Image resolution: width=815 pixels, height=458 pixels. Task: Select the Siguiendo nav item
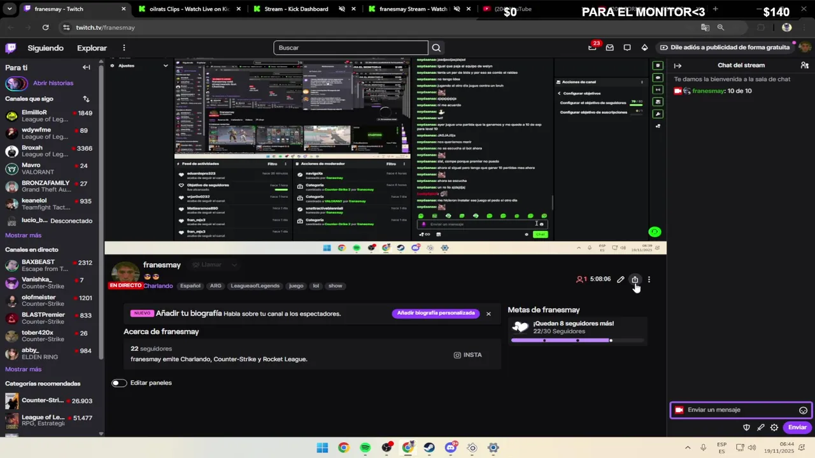point(45,48)
